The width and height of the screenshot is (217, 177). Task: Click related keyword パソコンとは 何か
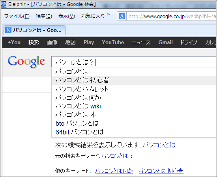[x=114, y=171]
